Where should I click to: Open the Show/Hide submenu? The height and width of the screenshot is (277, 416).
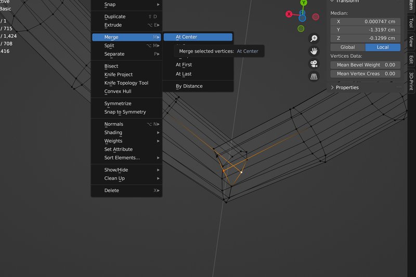click(x=126, y=170)
